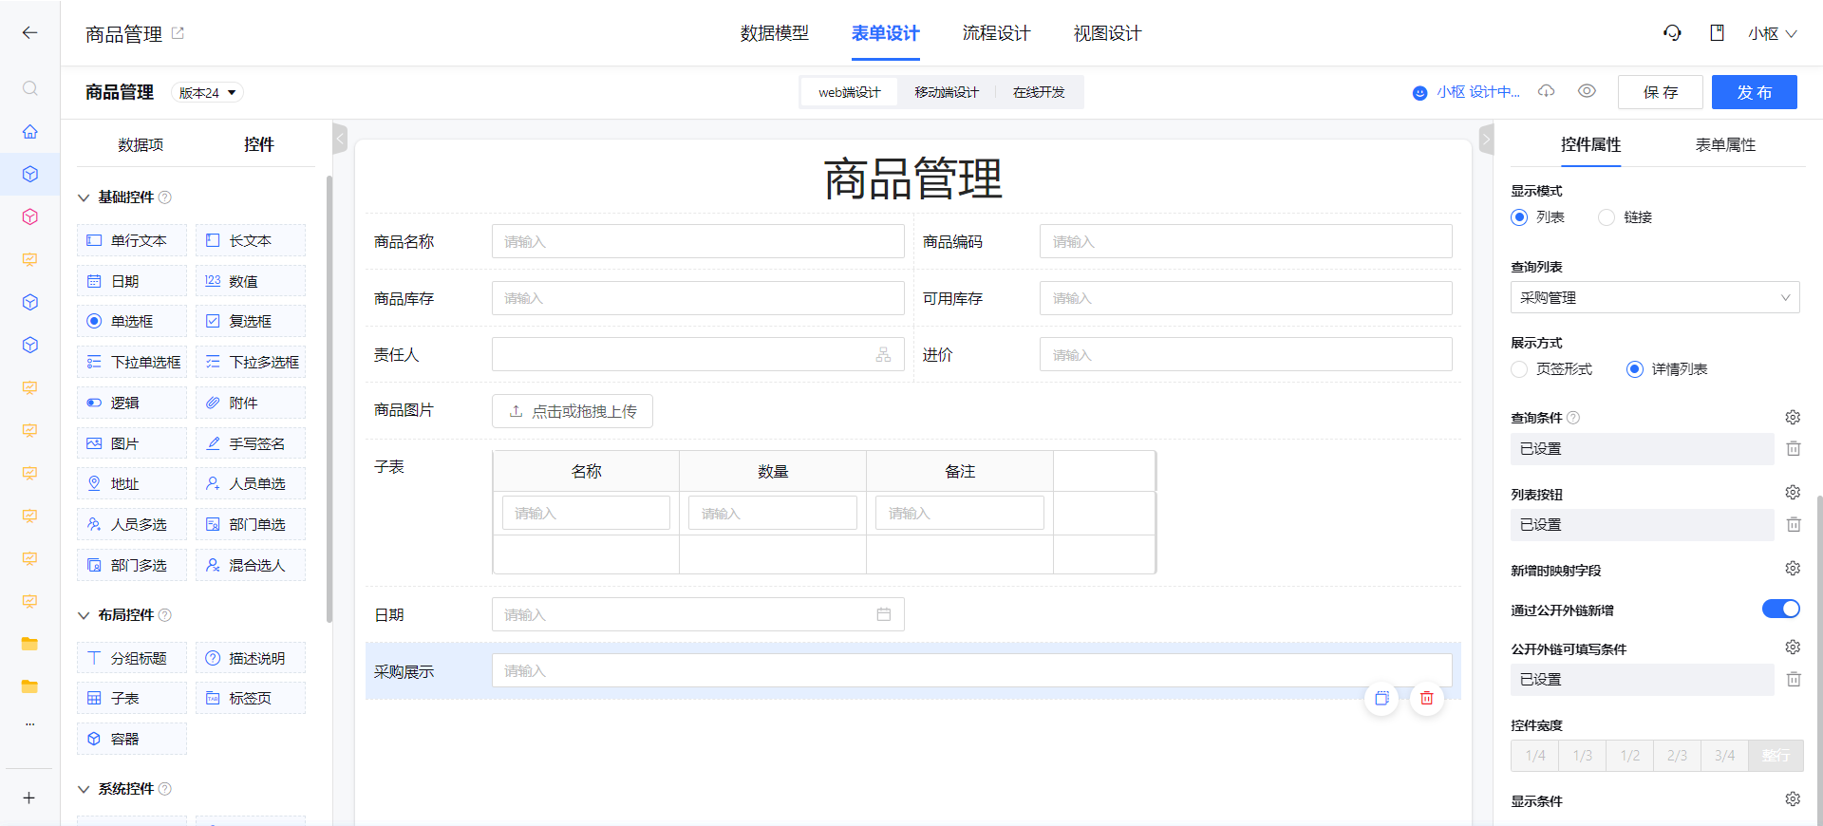Viewport: 1823px width, 826px height.
Task: Select 手写签名 control
Action: coord(251,443)
